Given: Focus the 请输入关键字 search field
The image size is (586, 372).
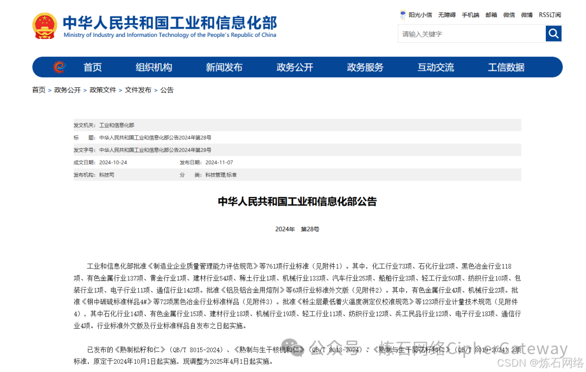Looking at the screenshot, I should click(x=472, y=34).
